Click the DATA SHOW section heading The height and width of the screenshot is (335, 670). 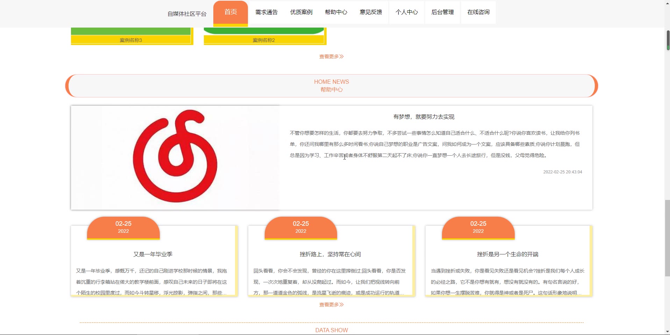coord(332,330)
